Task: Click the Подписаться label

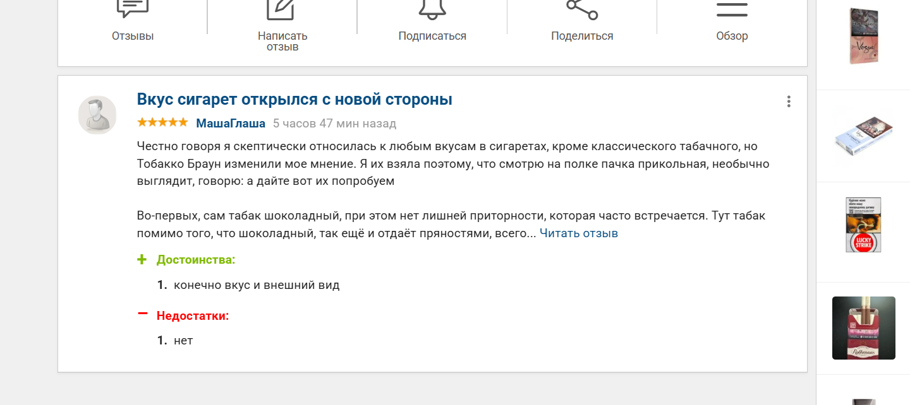Action: 432,36
